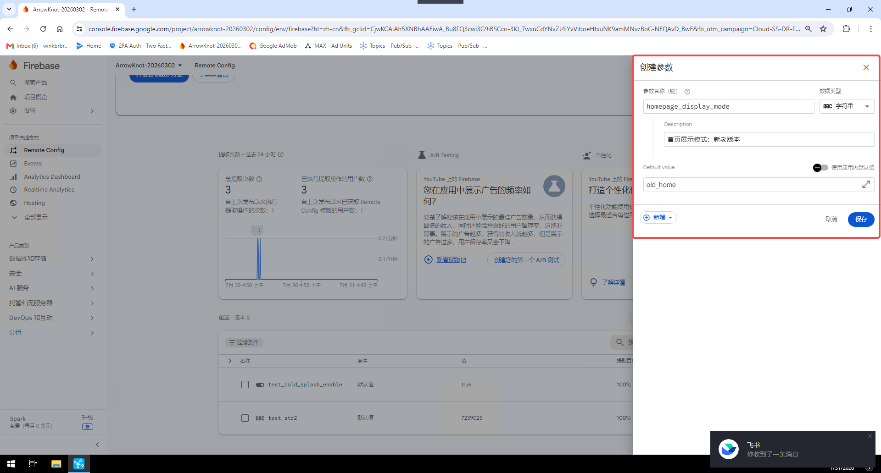The image size is (881, 473).
Task: Open a new browser tab
Action: (x=134, y=9)
